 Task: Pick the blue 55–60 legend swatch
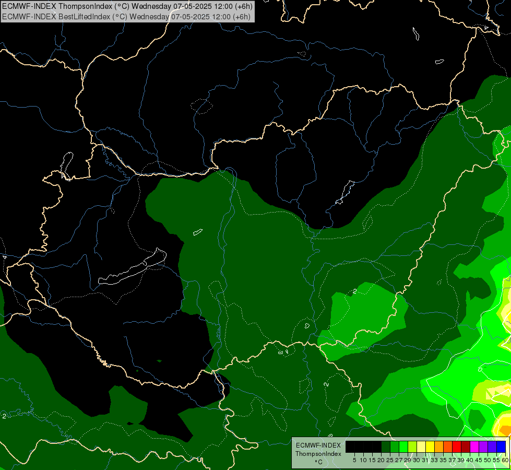point(501,446)
